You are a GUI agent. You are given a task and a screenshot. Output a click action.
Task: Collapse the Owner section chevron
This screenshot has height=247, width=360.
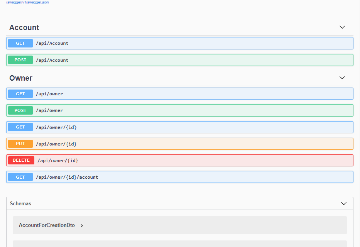[342, 78]
